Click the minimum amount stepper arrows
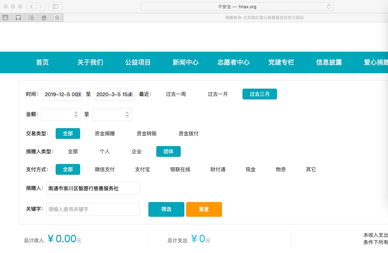388x253 pixels. point(76,114)
